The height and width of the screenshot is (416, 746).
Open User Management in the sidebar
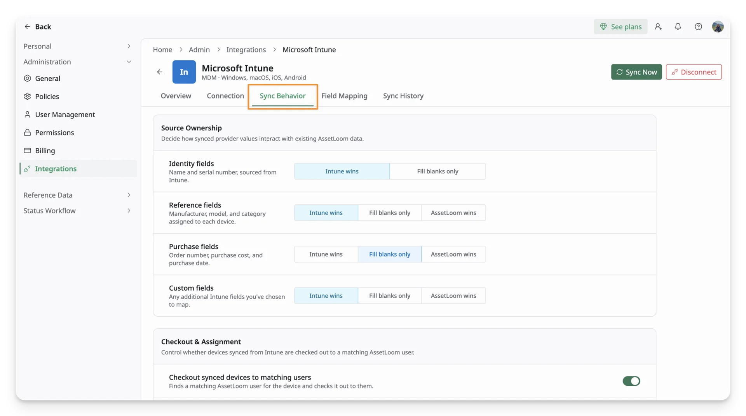coord(78,114)
